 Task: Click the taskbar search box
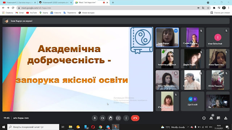33,127
